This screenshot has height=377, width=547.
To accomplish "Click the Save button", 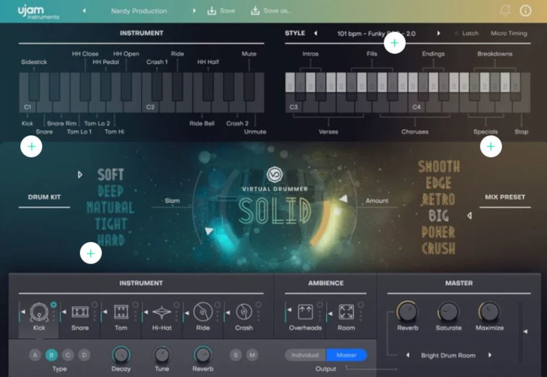I will [221, 11].
